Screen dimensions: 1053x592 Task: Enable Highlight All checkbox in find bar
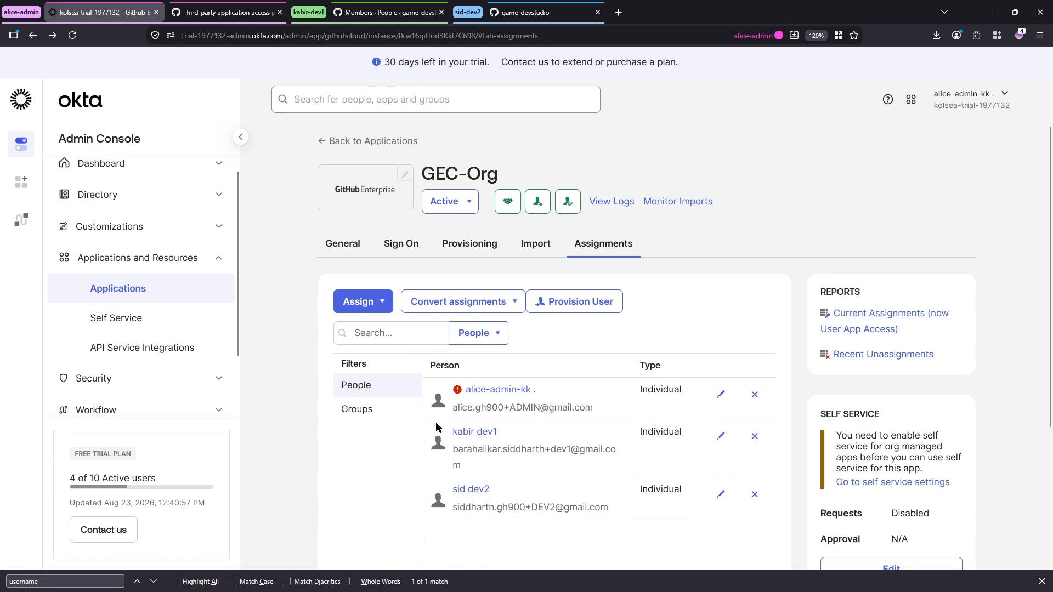175,581
